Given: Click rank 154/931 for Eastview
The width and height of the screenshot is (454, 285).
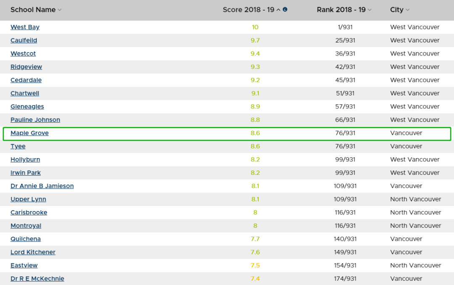Looking at the screenshot, I should pos(345,266).
